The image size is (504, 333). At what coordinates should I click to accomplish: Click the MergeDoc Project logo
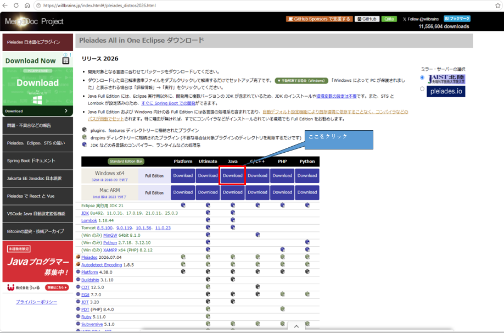34,21
